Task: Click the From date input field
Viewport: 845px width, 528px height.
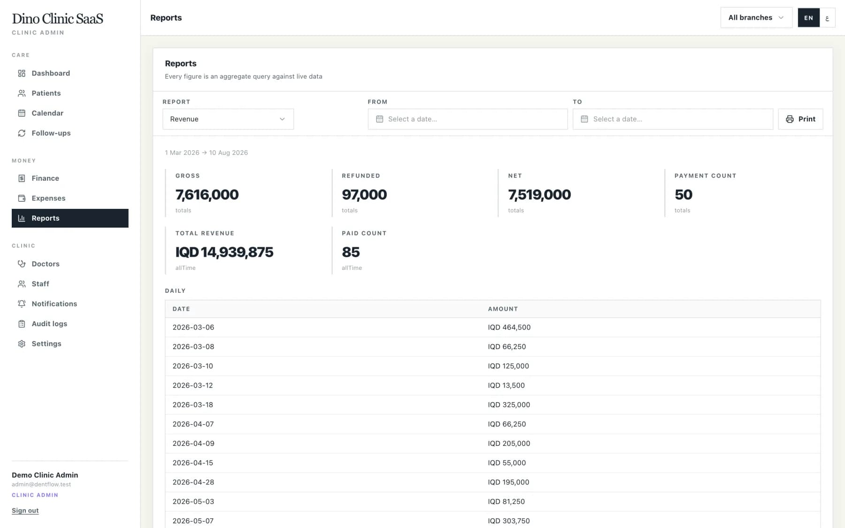Action: tap(468, 119)
